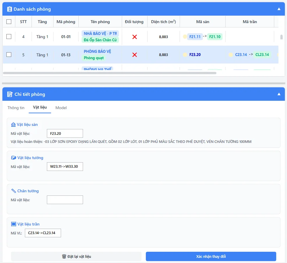Click the red X in row 01-13

[135, 55]
